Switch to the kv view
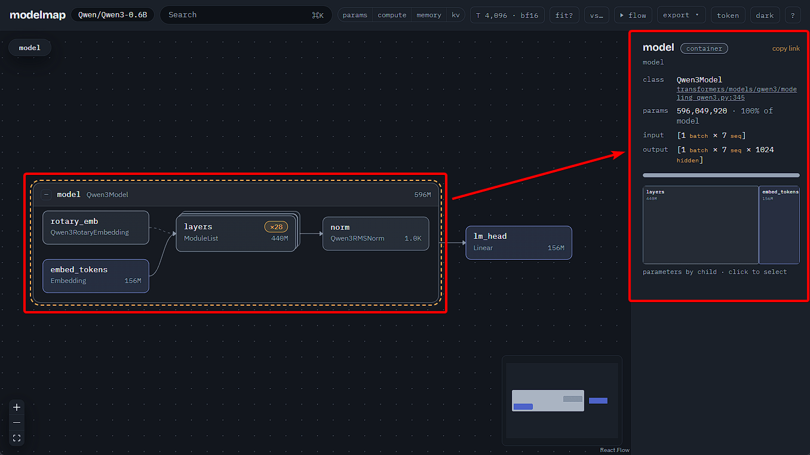 pos(456,15)
